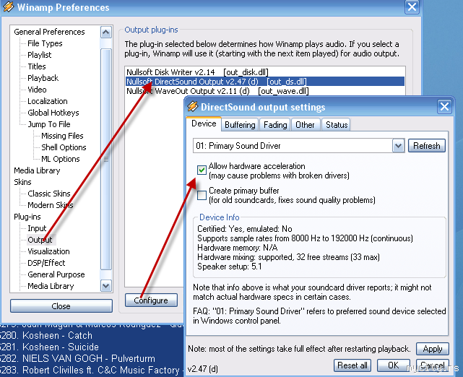The width and height of the screenshot is (463, 377).
Task: Click preferences tree scroll down arrow
Action: pyautogui.click(x=106, y=286)
